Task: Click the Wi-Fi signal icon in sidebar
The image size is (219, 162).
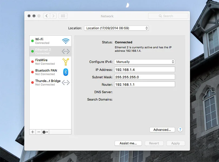Action: (65, 41)
